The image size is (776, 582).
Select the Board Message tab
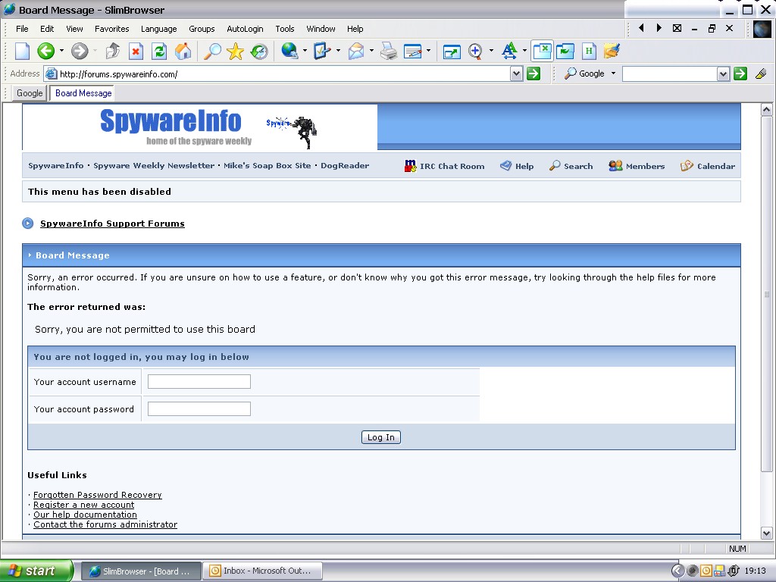pos(83,93)
